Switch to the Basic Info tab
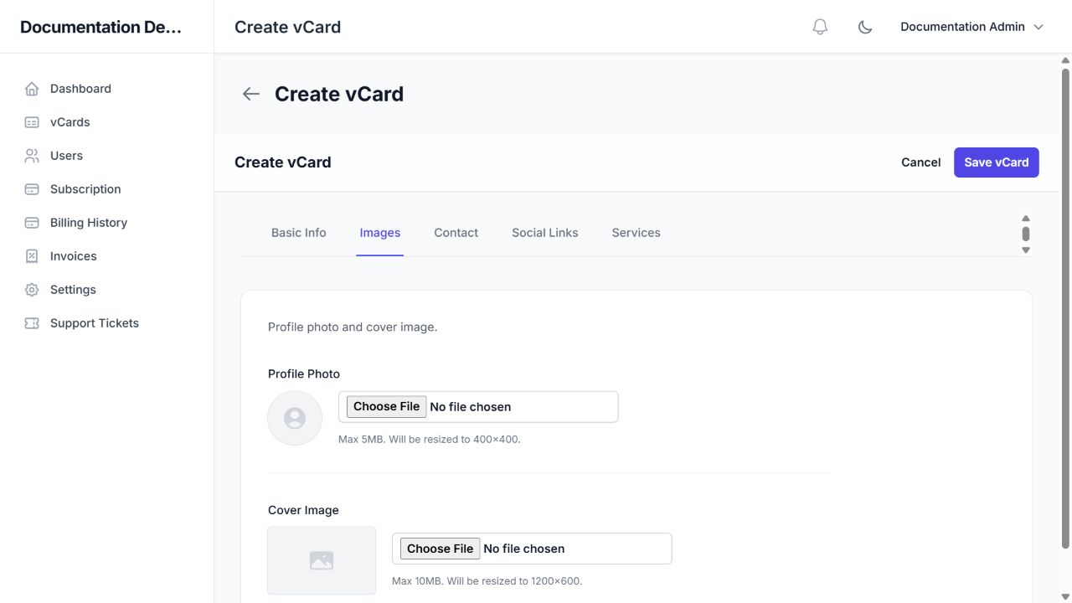This screenshot has width=1072, height=603. [x=299, y=233]
